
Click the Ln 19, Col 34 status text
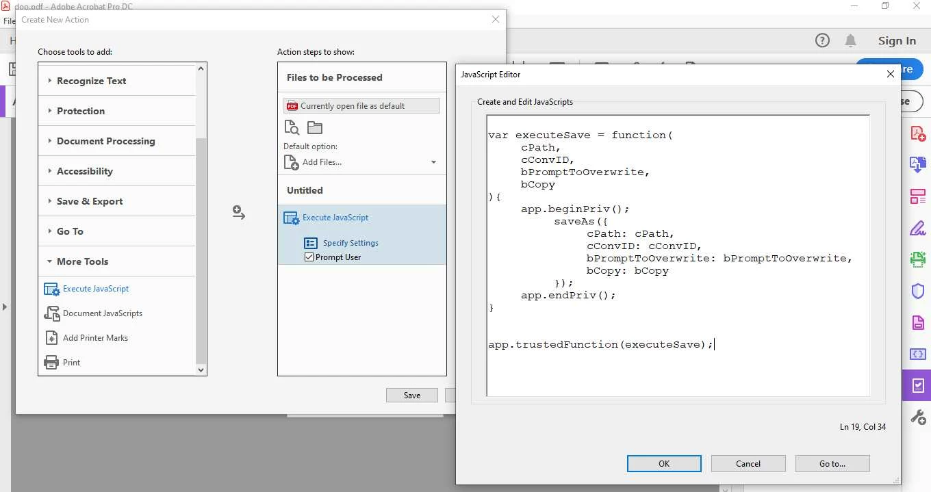click(x=863, y=427)
